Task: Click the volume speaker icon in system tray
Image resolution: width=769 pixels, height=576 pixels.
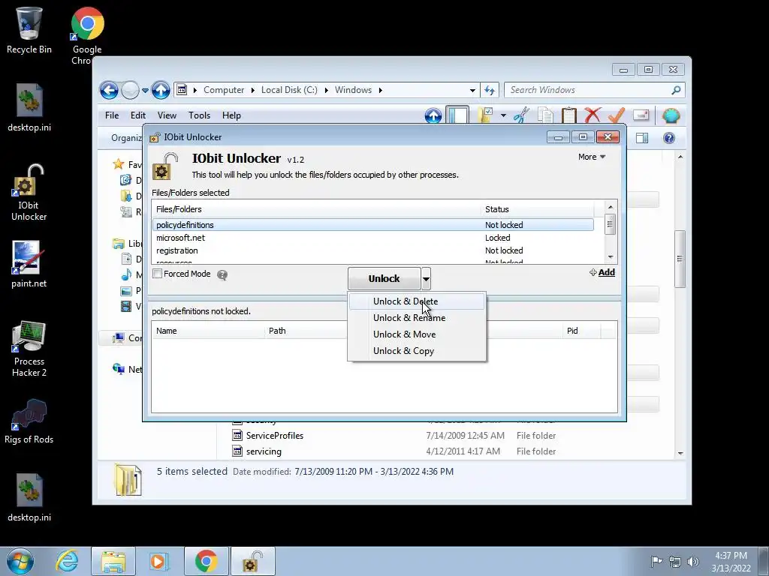Action: [692, 562]
